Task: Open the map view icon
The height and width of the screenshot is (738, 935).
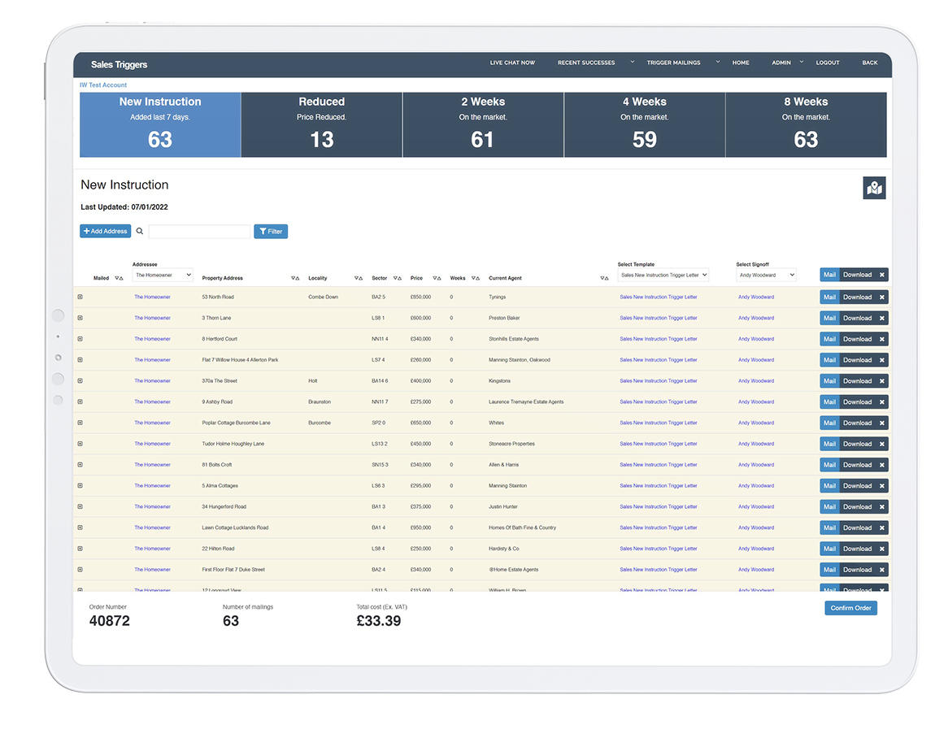Action: 874,189
